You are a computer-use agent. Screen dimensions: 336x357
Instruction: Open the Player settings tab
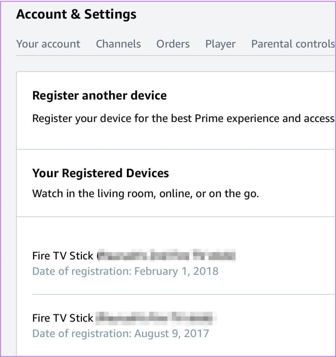coord(220,44)
